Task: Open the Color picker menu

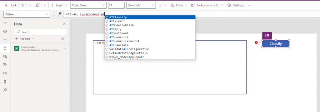Action: [x=179, y=5]
